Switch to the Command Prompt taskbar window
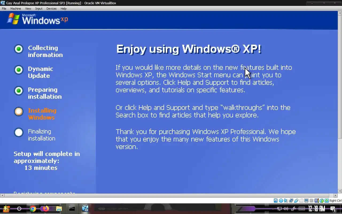342x214 pixels. click(x=72, y=209)
